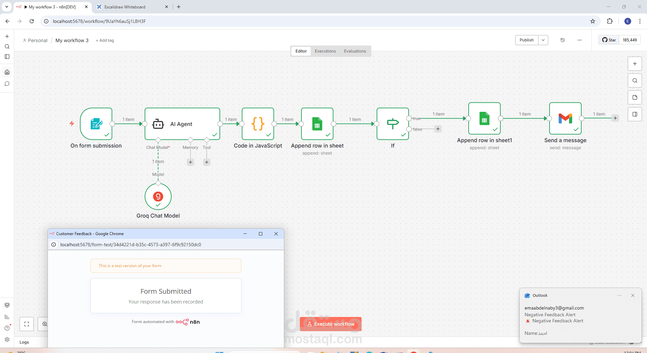The image size is (647, 353).
Task: Toggle the sidebar panel icon
Action: point(7,57)
